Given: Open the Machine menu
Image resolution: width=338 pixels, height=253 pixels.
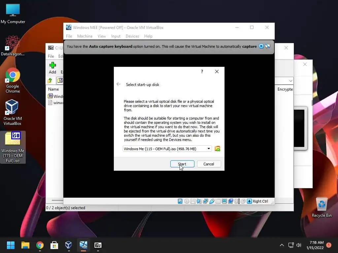Looking at the screenshot, I should tap(85, 36).
